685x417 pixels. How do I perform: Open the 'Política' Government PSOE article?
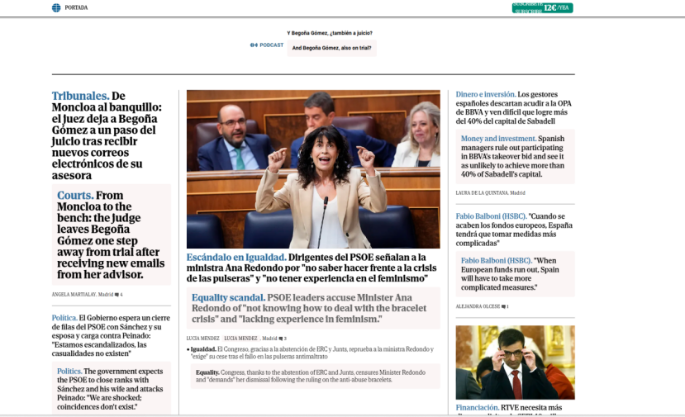[x=110, y=335]
